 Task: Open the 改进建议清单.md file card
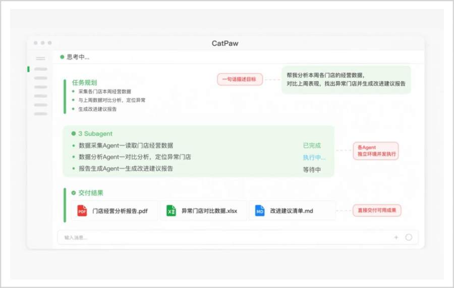tap(292, 211)
